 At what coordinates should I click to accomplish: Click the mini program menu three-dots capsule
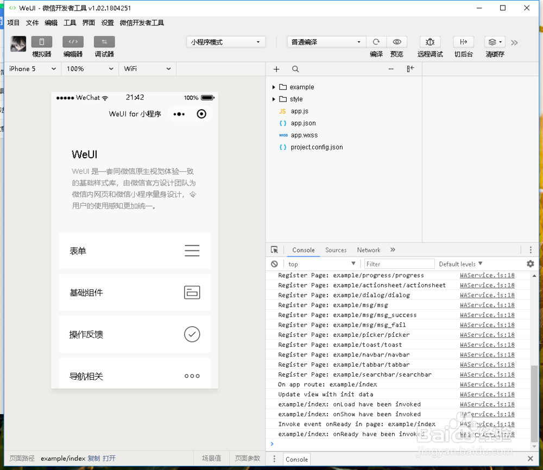pos(179,114)
